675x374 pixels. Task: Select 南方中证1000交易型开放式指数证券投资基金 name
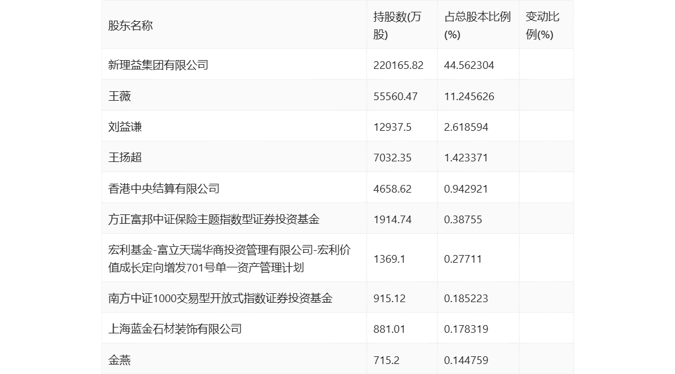[221, 298]
